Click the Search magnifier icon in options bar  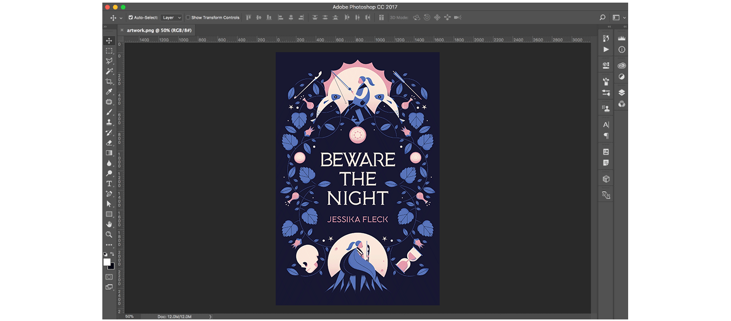[x=603, y=17]
